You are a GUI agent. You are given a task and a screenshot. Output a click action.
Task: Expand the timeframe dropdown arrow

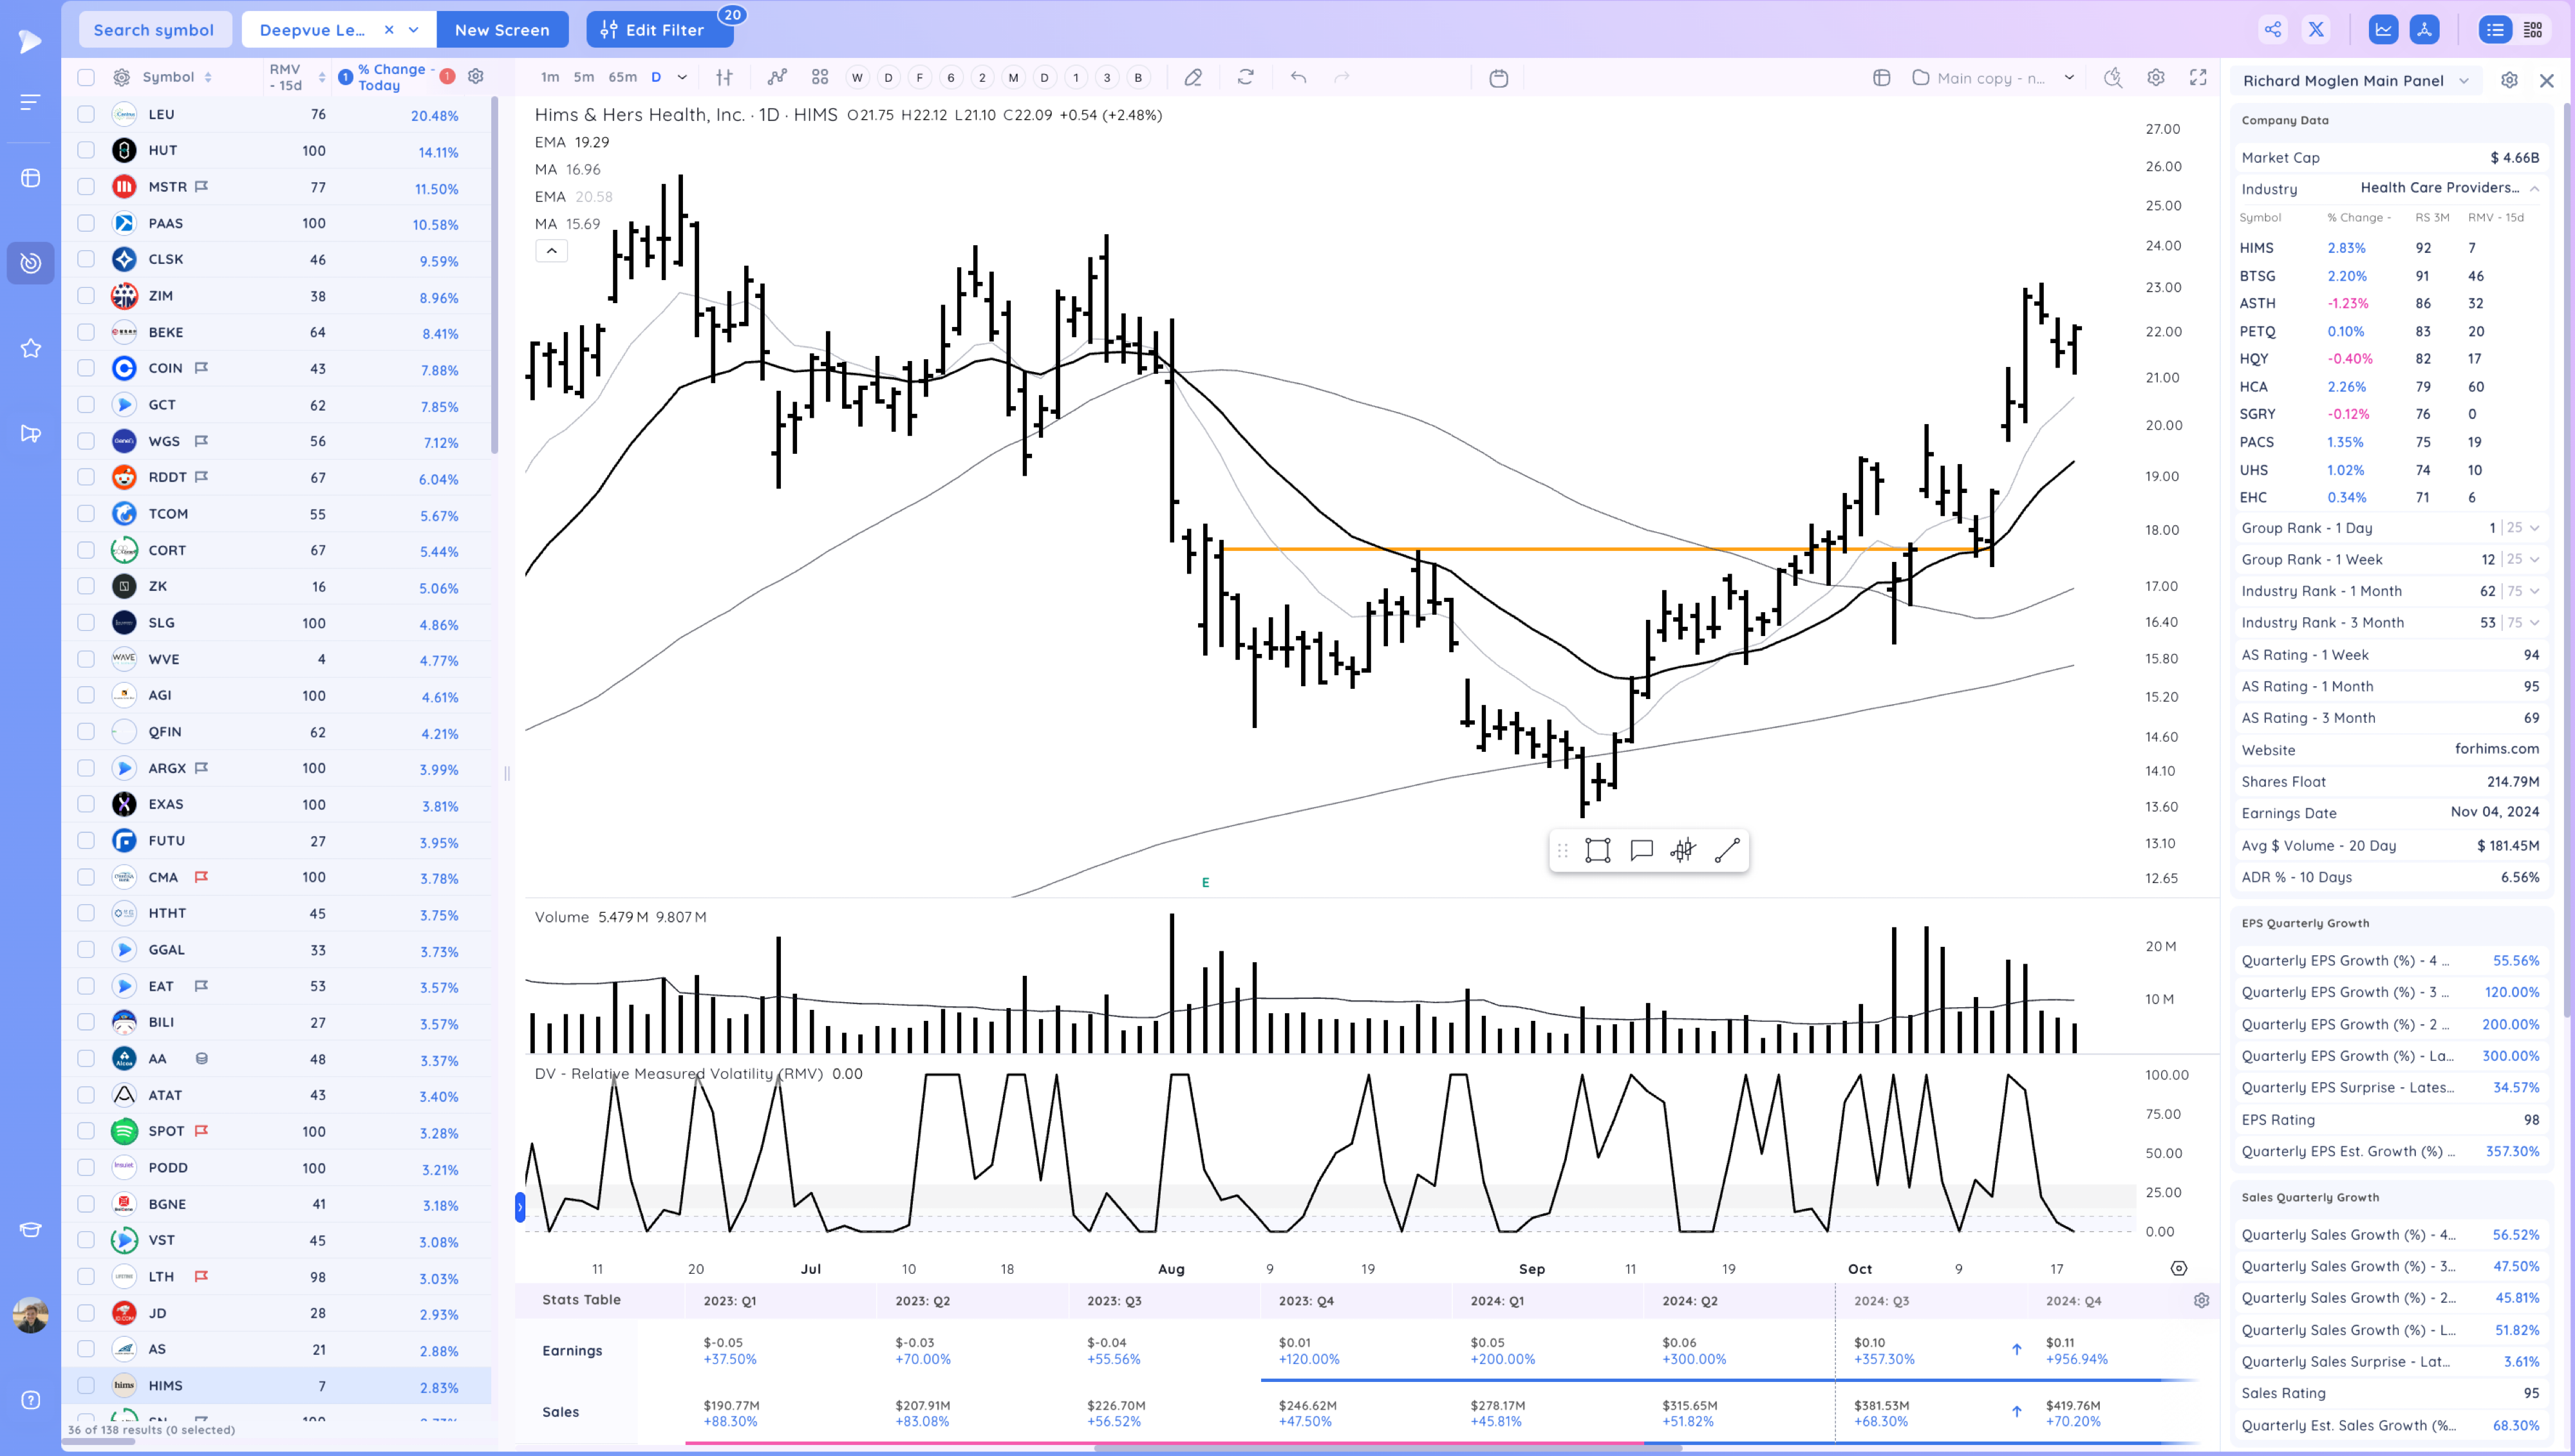pos(682,77)
